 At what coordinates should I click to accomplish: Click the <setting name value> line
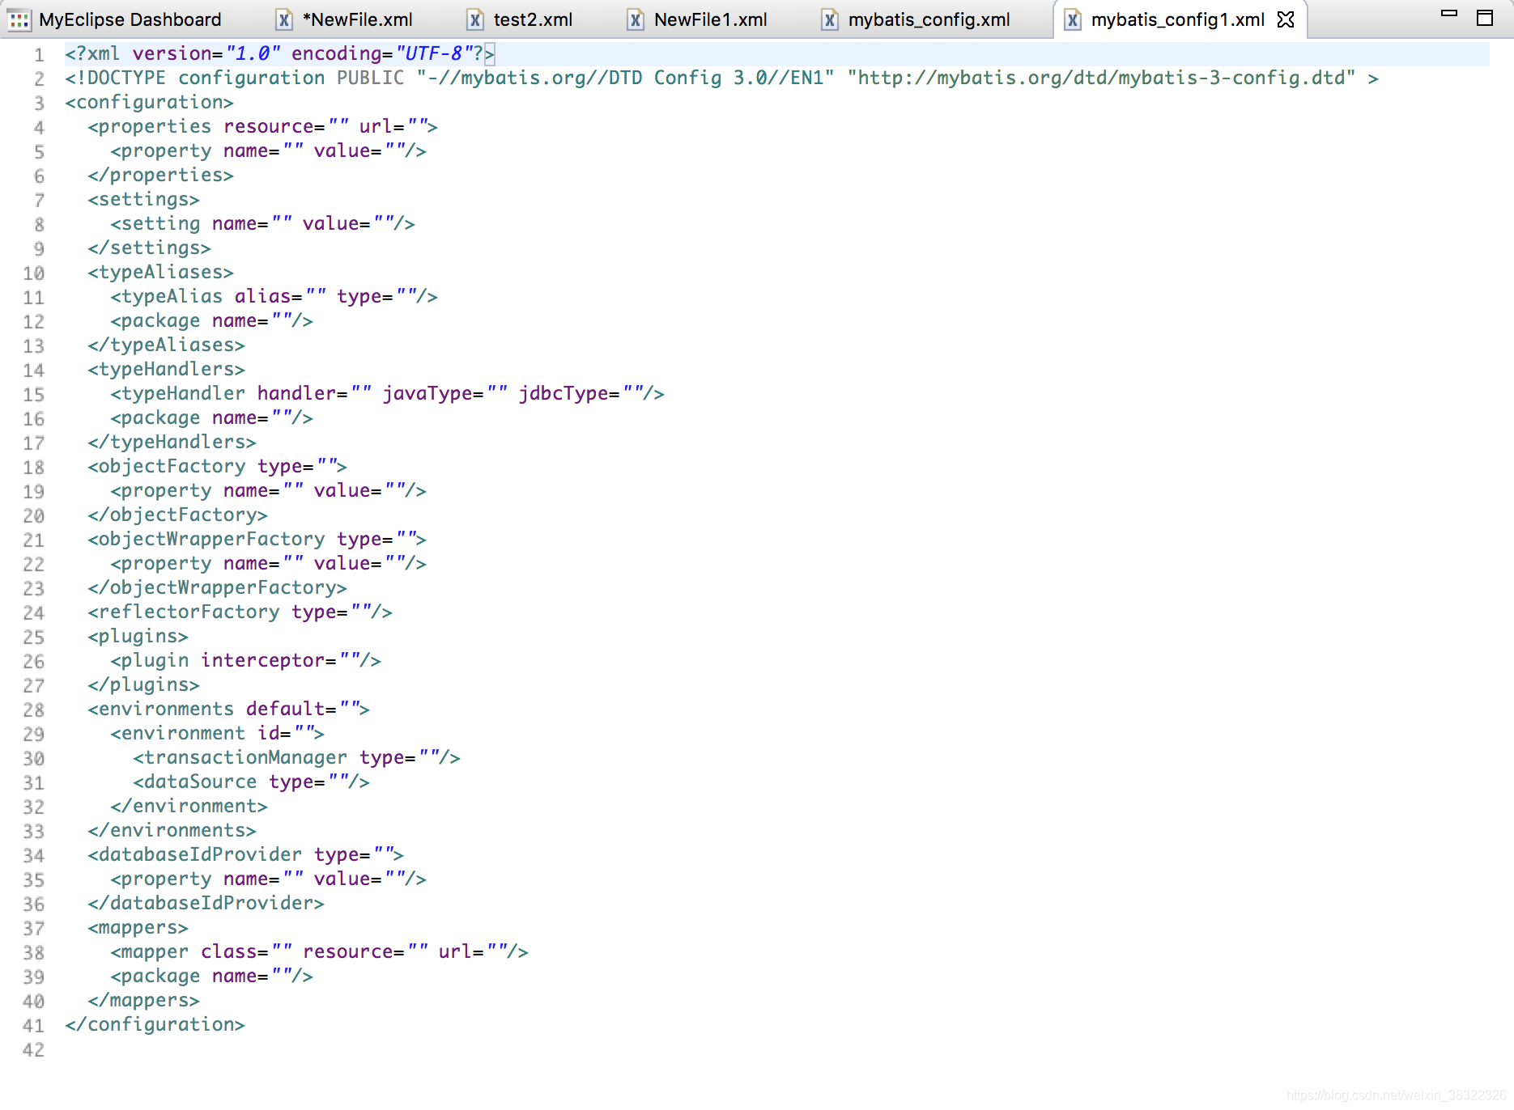262,224
